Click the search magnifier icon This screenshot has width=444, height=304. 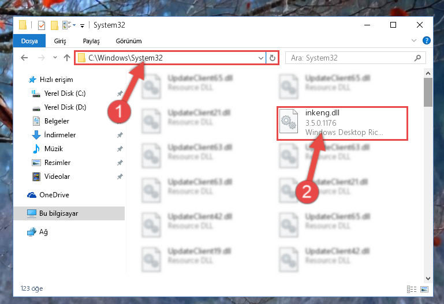pyautogui.click(x=417, y=58)
